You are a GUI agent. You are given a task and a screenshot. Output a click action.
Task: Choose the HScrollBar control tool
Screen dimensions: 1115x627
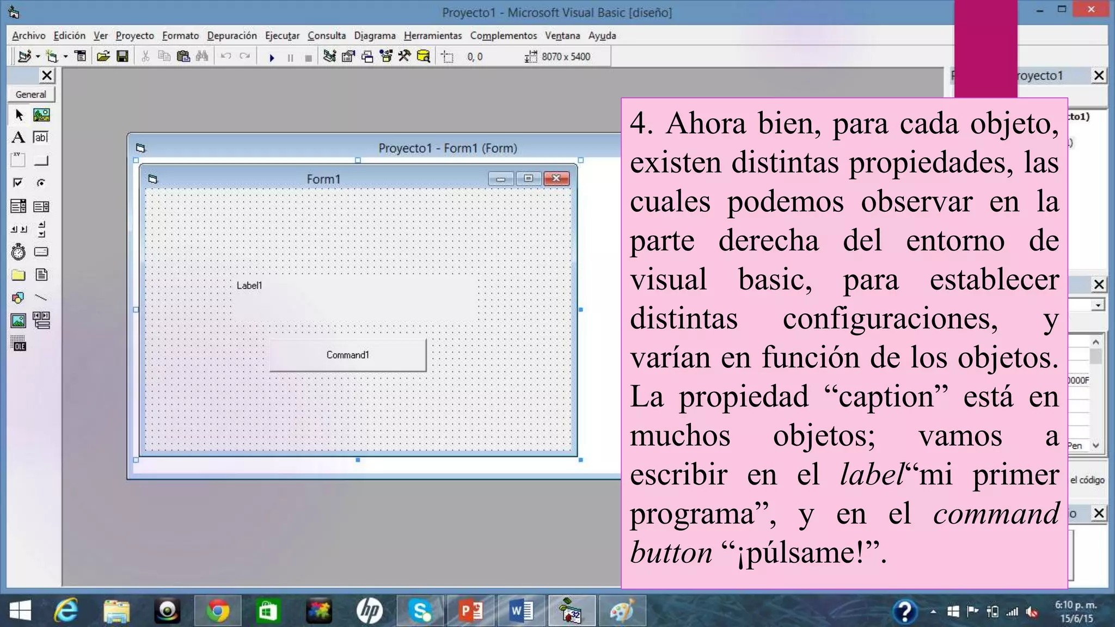point(18,229)
